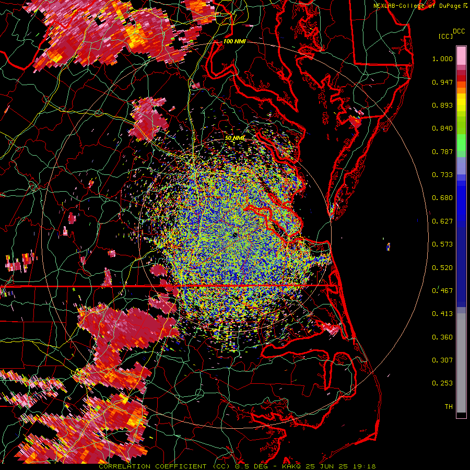
Task: Click the NEXLAB-College of DuPage title text
Action: click(418, 6)
